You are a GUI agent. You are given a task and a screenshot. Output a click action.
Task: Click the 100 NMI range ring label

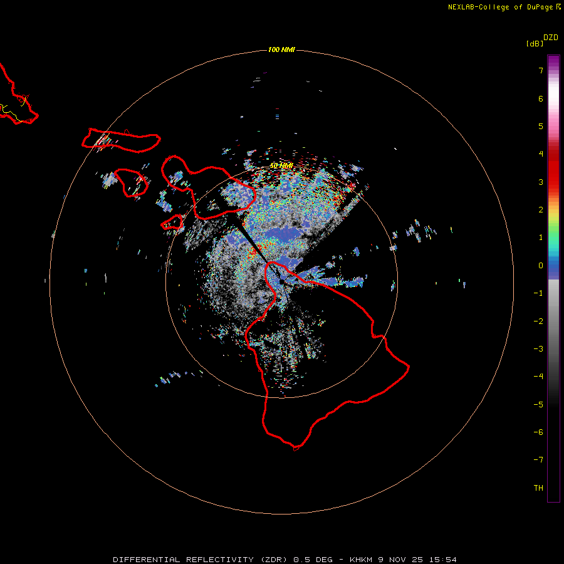(281, 50)
